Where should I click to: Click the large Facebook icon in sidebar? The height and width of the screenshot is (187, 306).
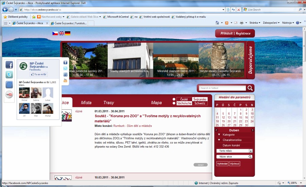[9, 65]
